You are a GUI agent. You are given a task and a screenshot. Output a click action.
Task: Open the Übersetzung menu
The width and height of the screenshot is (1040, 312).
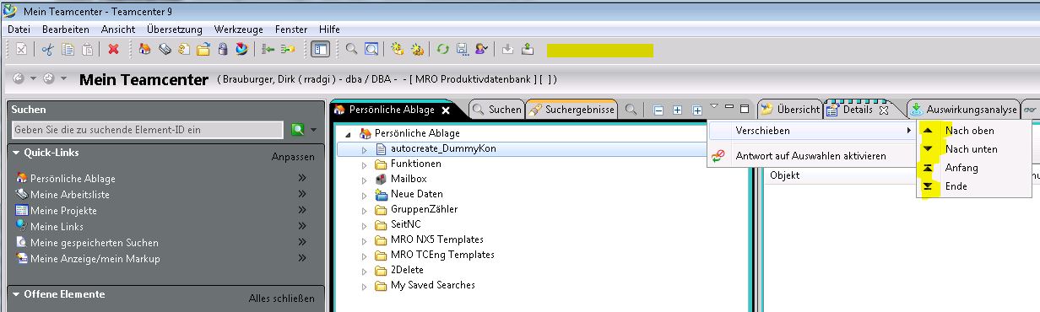(x=175, y=29)
